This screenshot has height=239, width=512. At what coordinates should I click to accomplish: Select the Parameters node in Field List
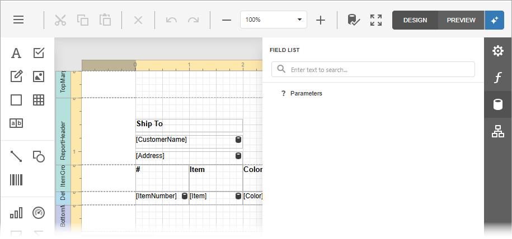click(306, 93)
